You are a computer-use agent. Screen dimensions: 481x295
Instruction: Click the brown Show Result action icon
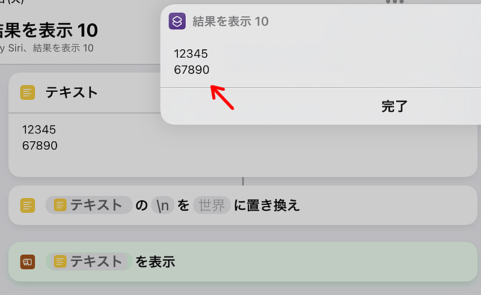click(x=28, y=262)
